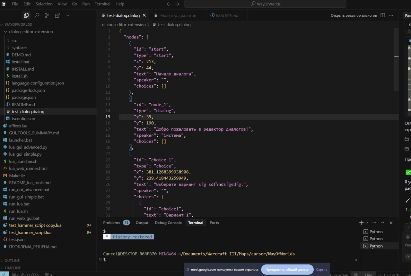411x276 pixels.
Task: Show additional sidebar views chevron
Action: pos(68,15)
